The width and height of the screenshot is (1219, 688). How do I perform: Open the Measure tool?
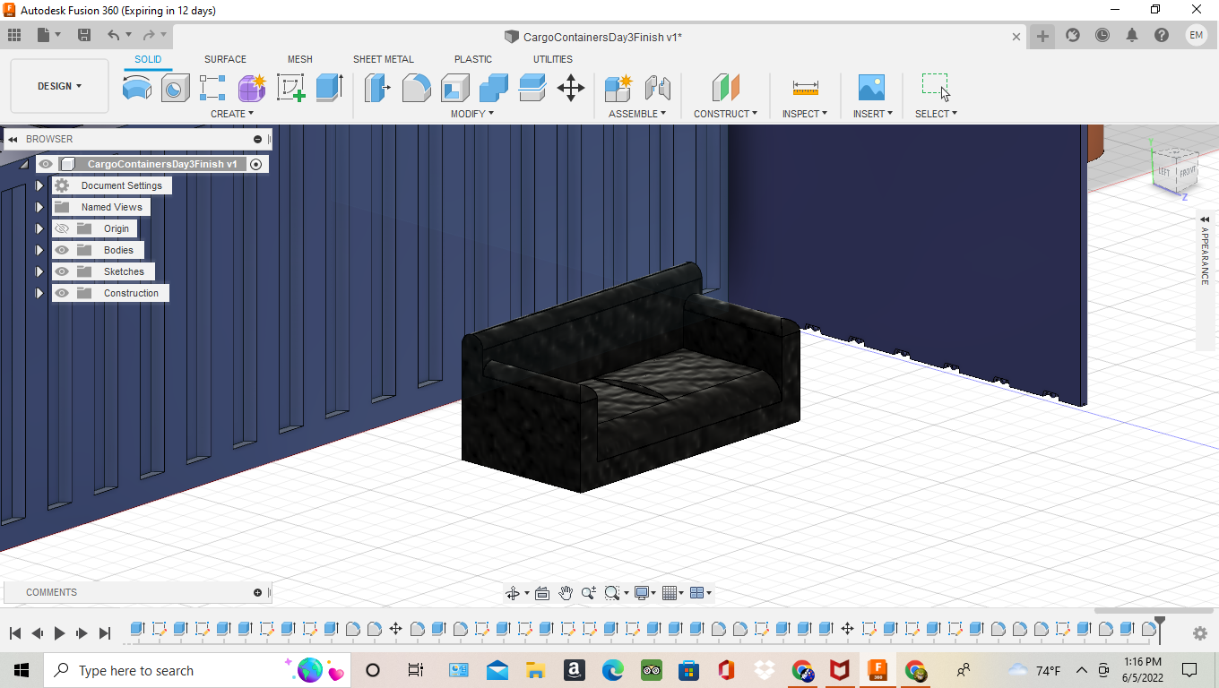coord(805,88)
